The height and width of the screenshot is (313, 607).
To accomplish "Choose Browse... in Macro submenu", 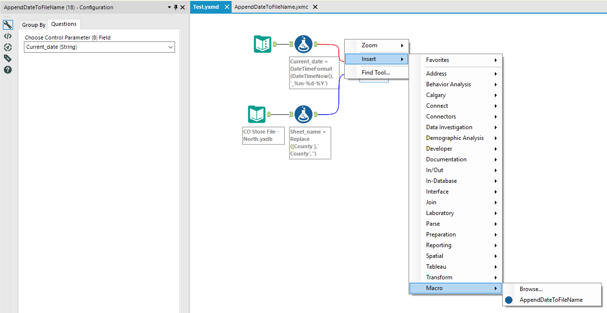I will click(x=552, y=289).
